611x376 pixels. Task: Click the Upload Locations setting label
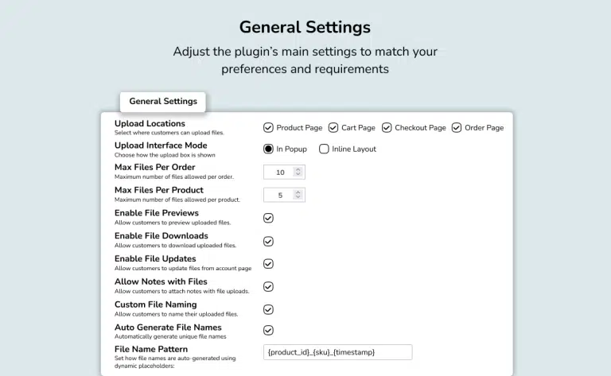pyautogui.click(x=150, y=124)
